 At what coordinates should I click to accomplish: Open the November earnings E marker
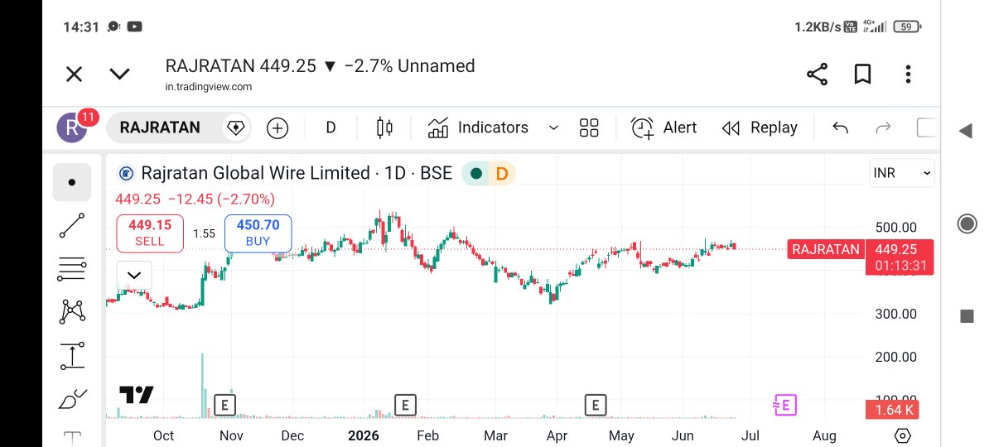coord(224,405)
